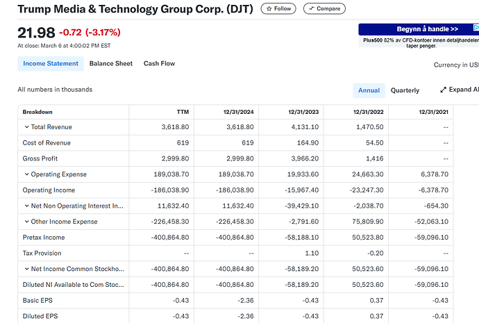Expand the Net Income Common Stockholders chevron
479x323 pixels.
26,269
